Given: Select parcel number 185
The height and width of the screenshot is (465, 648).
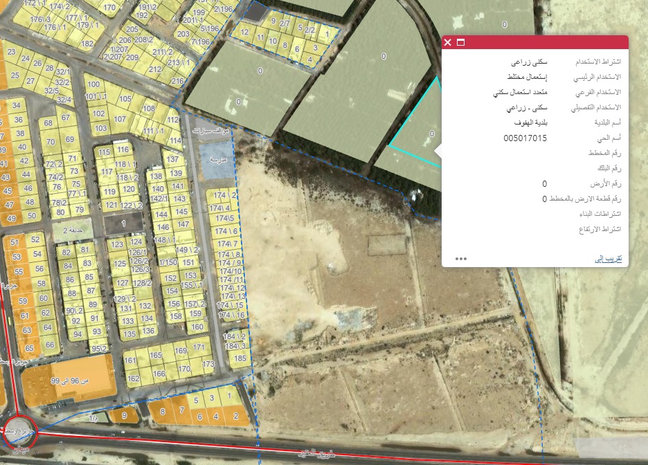Looking at the screenshot, I should (240, 358).
